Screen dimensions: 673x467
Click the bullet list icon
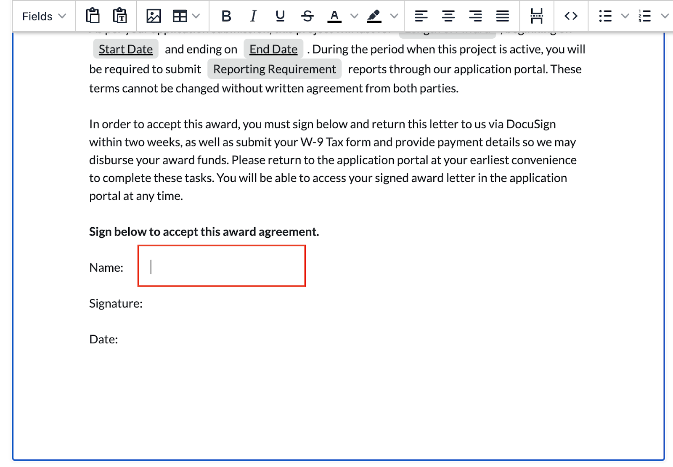pyautogui.click(x=605, y=16)
